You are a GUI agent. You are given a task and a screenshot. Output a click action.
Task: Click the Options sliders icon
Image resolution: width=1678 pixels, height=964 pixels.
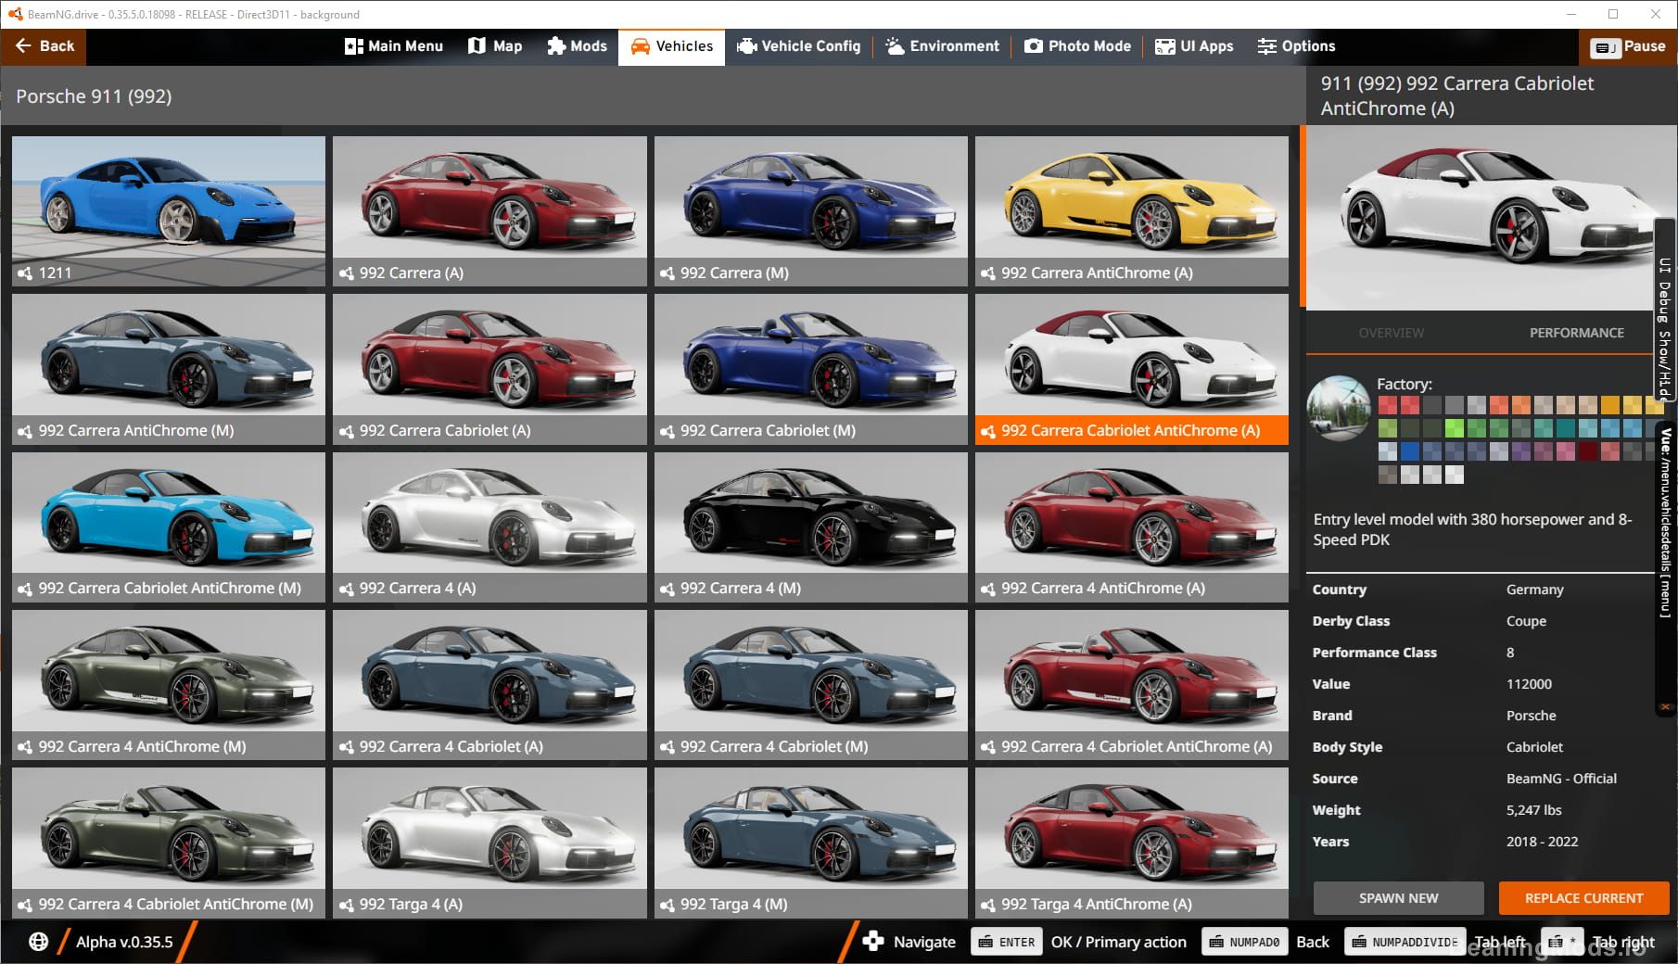pyautogui.click(x=1266, y=46)
